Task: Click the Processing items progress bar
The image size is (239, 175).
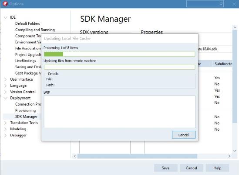Action: (119, 54)
